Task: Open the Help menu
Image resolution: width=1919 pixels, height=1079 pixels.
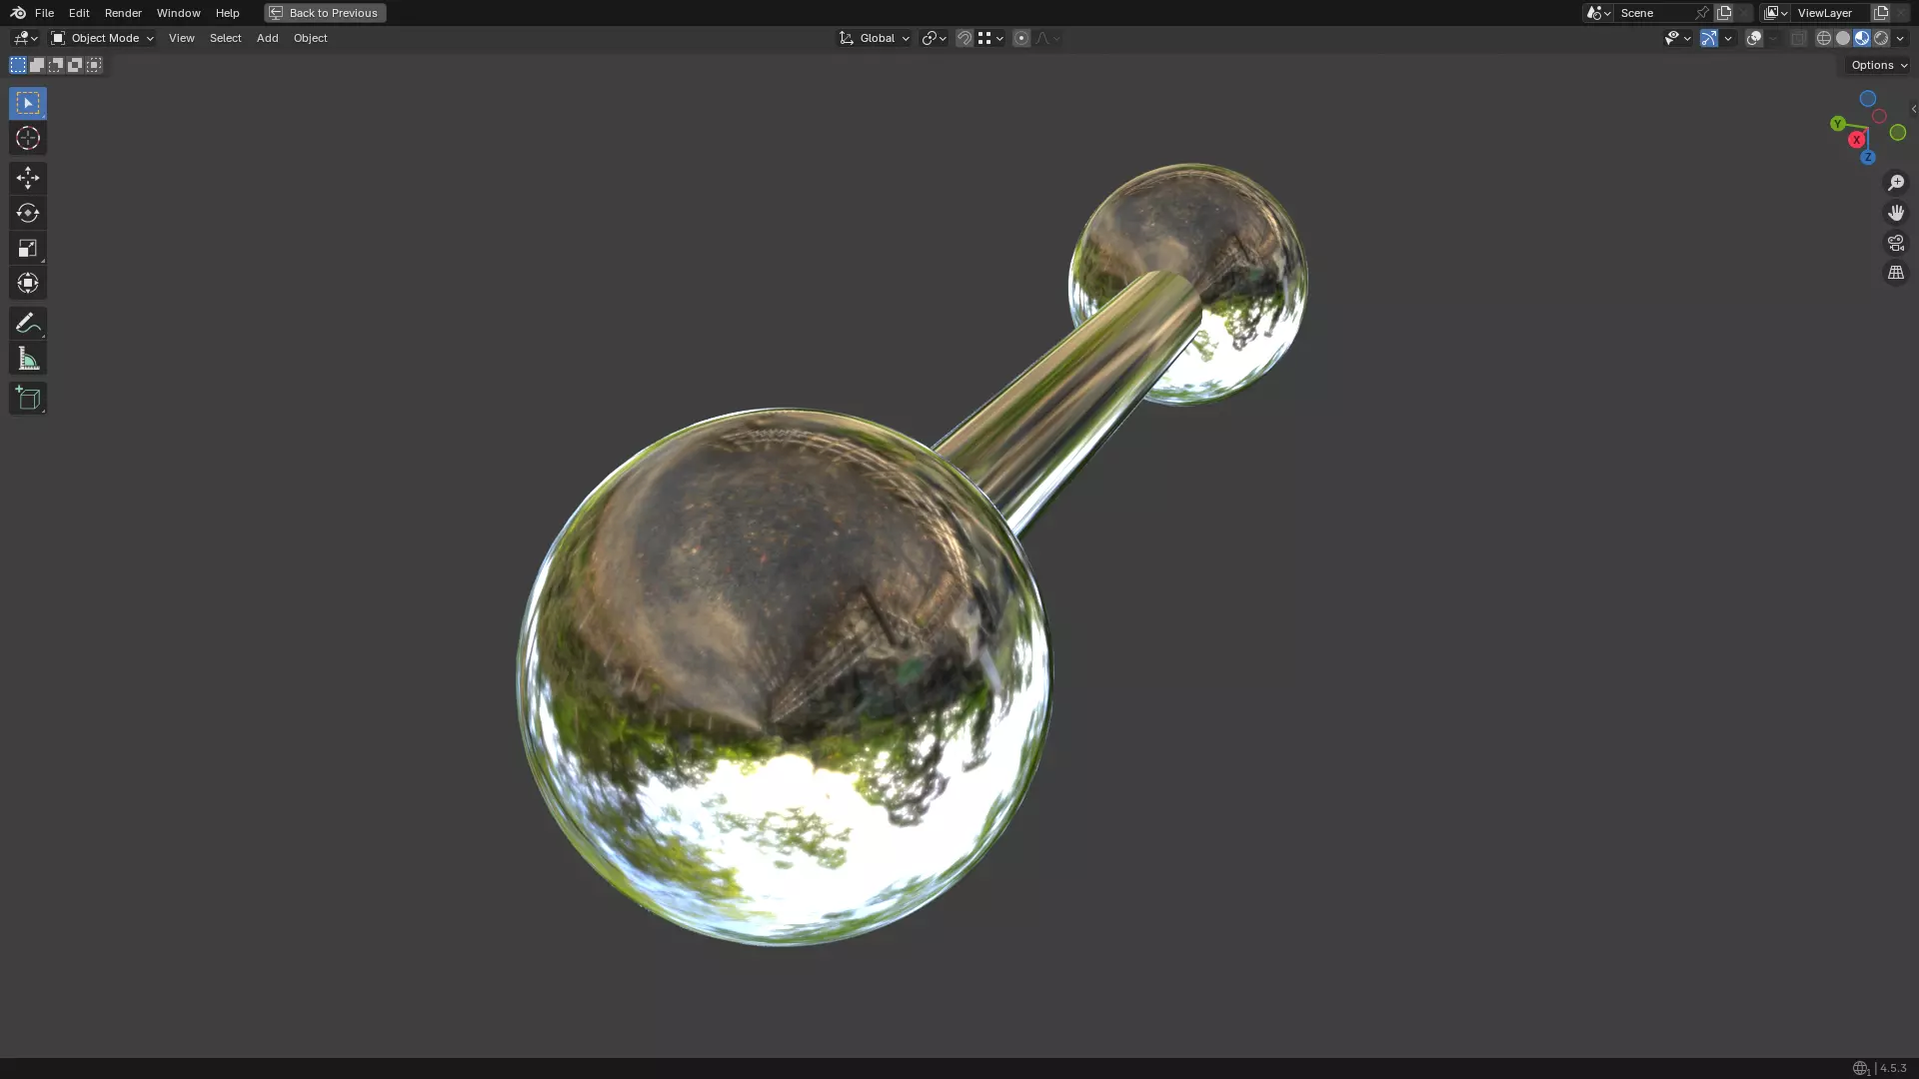Action: click(227, 13)
